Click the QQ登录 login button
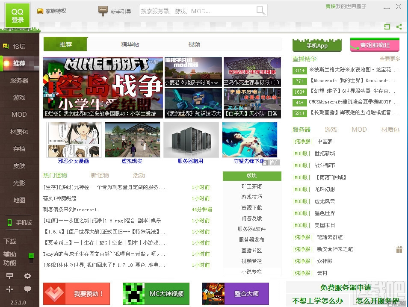This screenshot has width=408, height=307. point(18,15)
